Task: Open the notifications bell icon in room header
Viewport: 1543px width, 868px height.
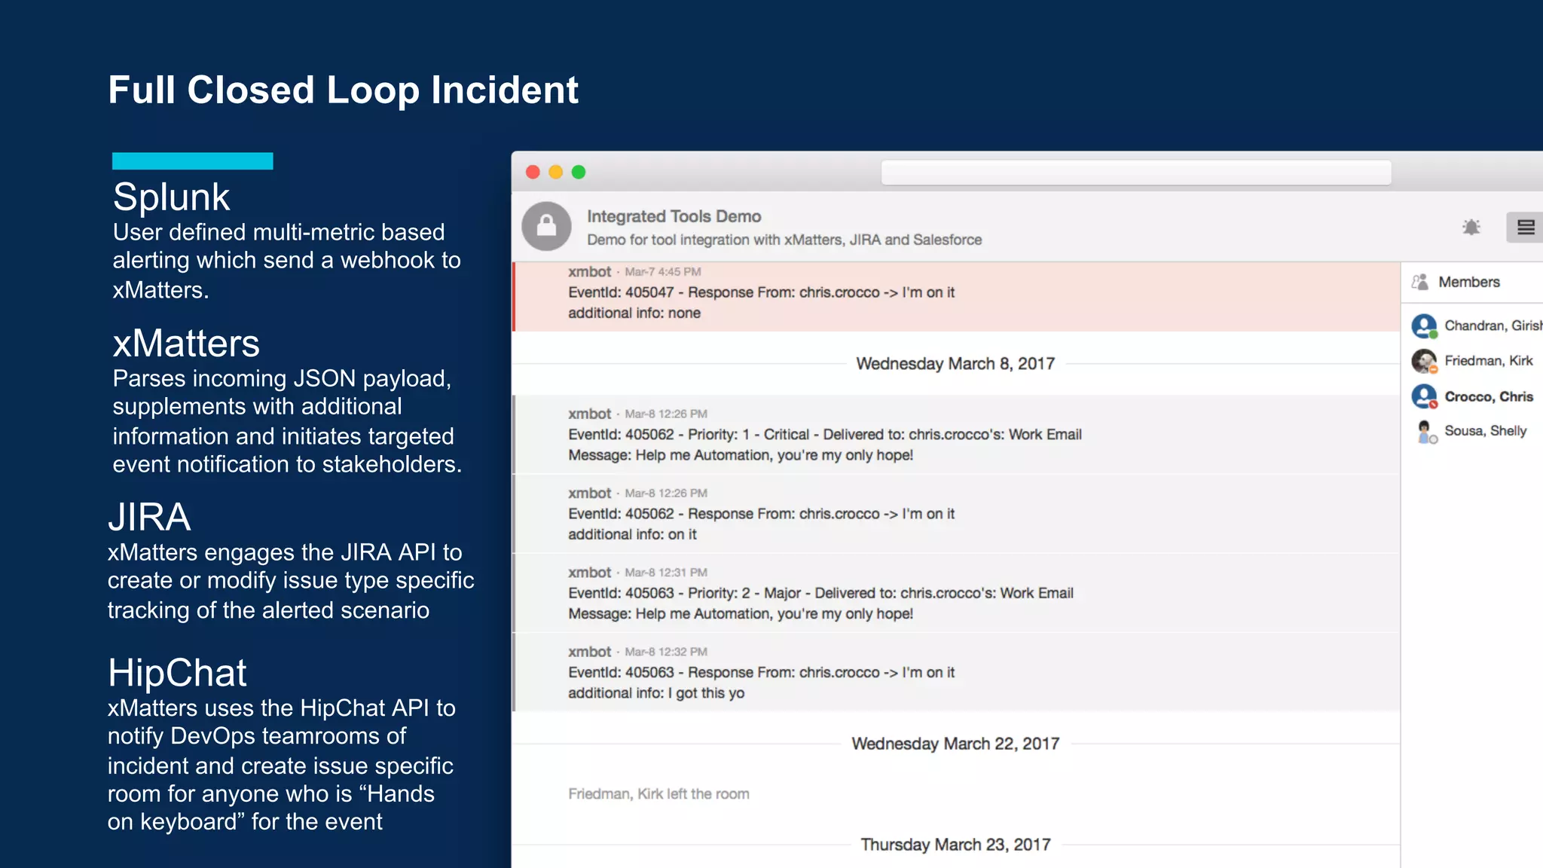Action: coord(1471,227)
